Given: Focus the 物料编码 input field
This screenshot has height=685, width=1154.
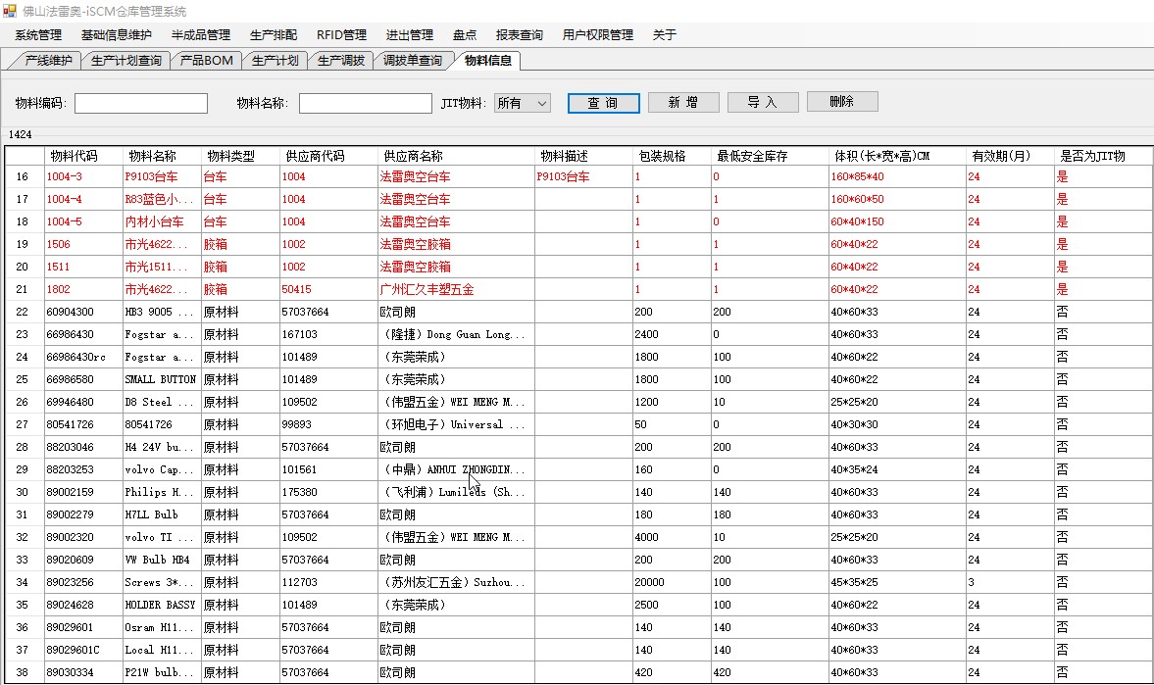Looking at the screenshot, I should click(140, 103).
